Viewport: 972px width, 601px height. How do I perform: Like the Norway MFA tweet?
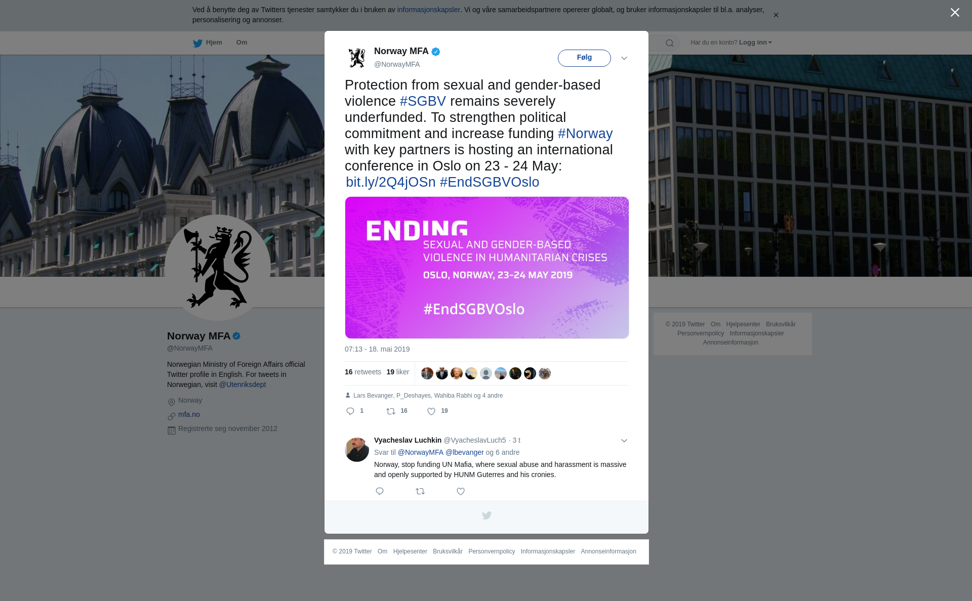[431, 411]
